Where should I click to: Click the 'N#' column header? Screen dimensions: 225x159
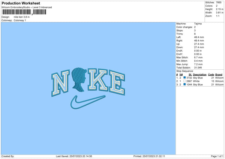181,75
